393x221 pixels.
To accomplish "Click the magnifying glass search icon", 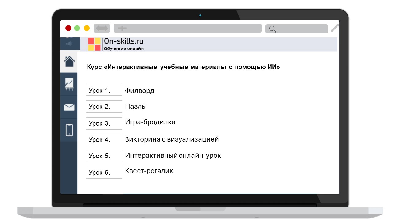I will (272, 29).
